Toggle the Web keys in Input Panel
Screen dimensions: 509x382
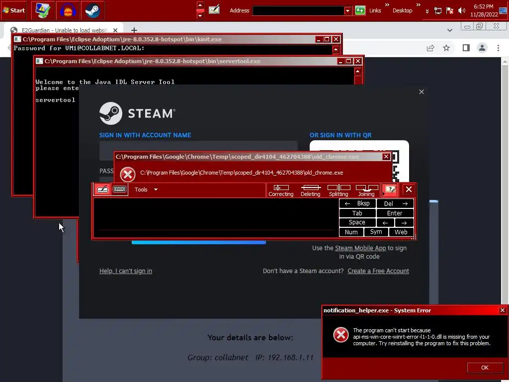click(x=401, y=232)
